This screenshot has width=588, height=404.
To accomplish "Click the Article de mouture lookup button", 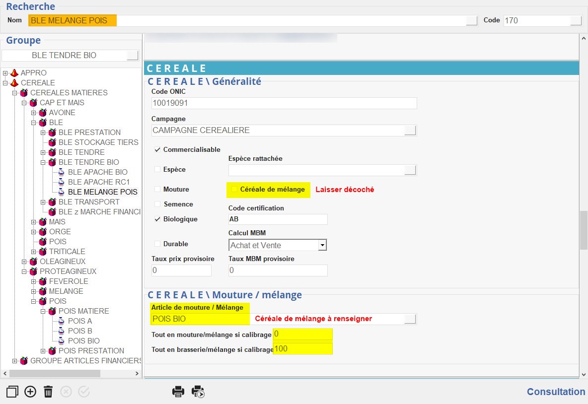I will [410, 319].
